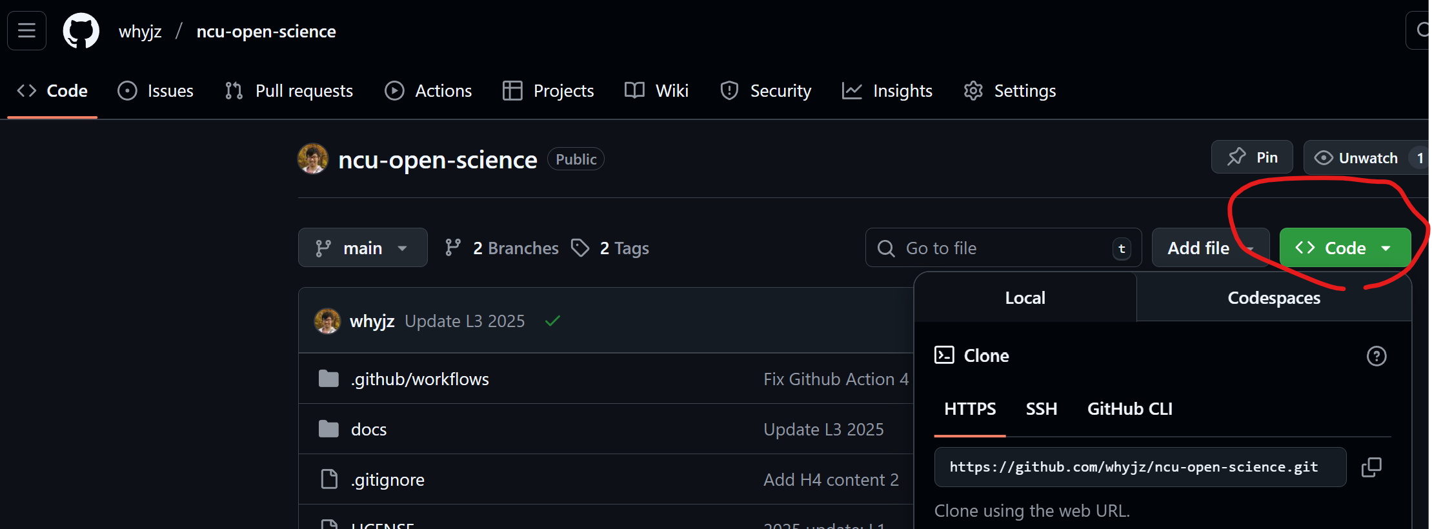Toggle the green Code dropdown button
Image resolution: width=1432 pixels, height=529 pixels.
1345,248
